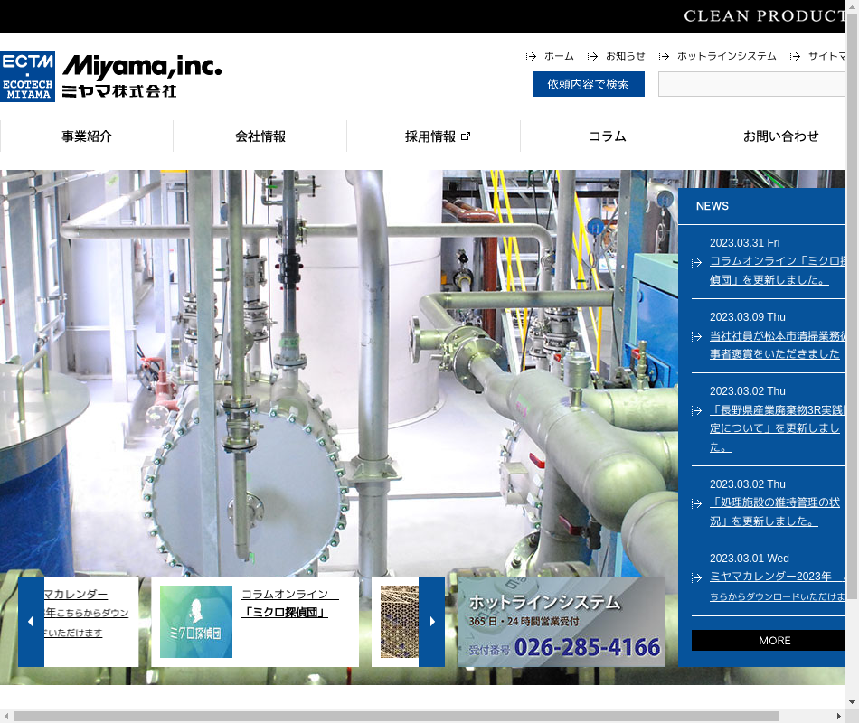Click the carousel next arrow
859x723 pixels.
coord(431,621)
